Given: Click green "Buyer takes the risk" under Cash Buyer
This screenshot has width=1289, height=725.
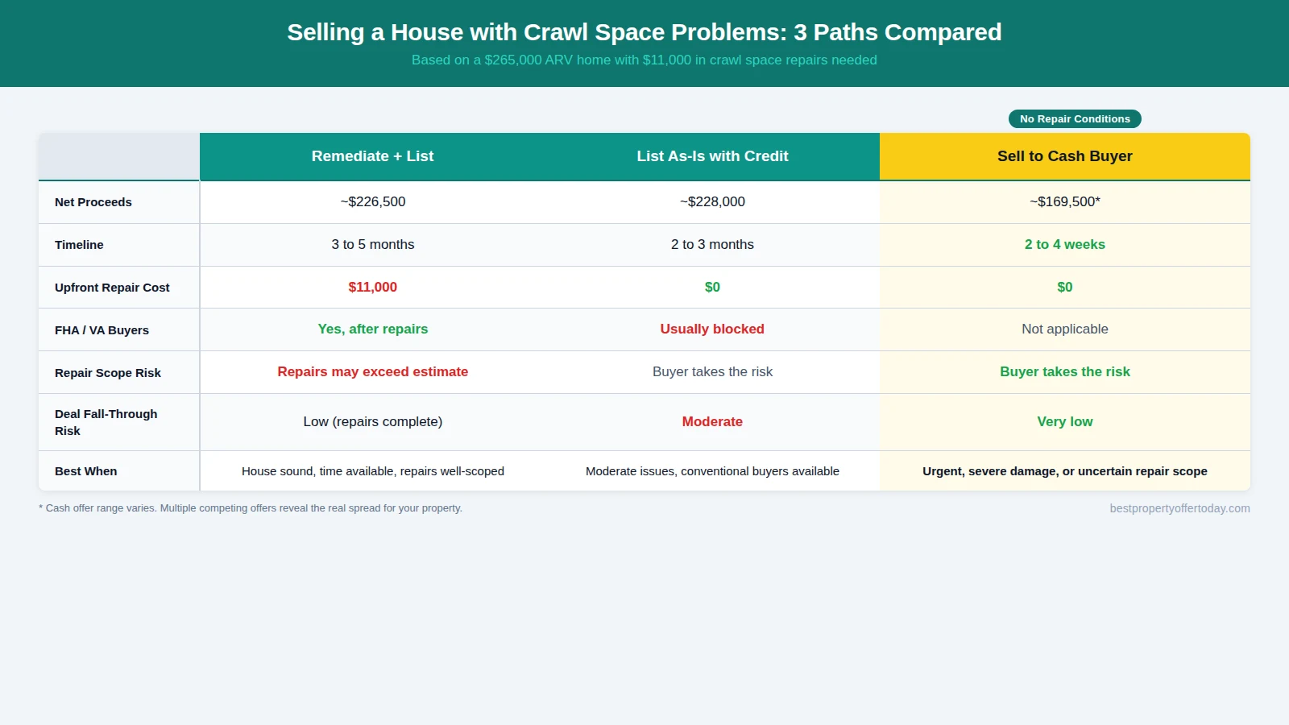Looking at the screenshot, I should [1065, 371].
